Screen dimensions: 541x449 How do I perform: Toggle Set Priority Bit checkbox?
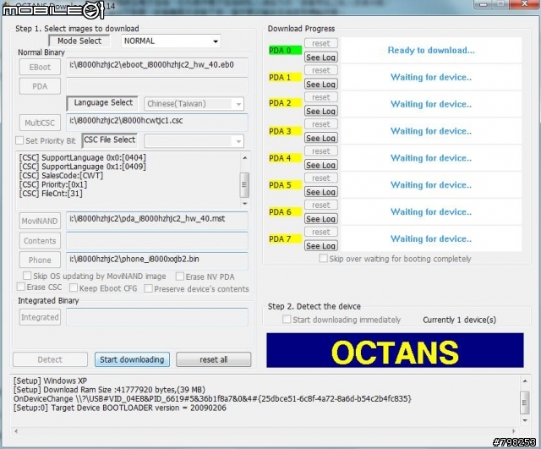(x=19, y=140)
